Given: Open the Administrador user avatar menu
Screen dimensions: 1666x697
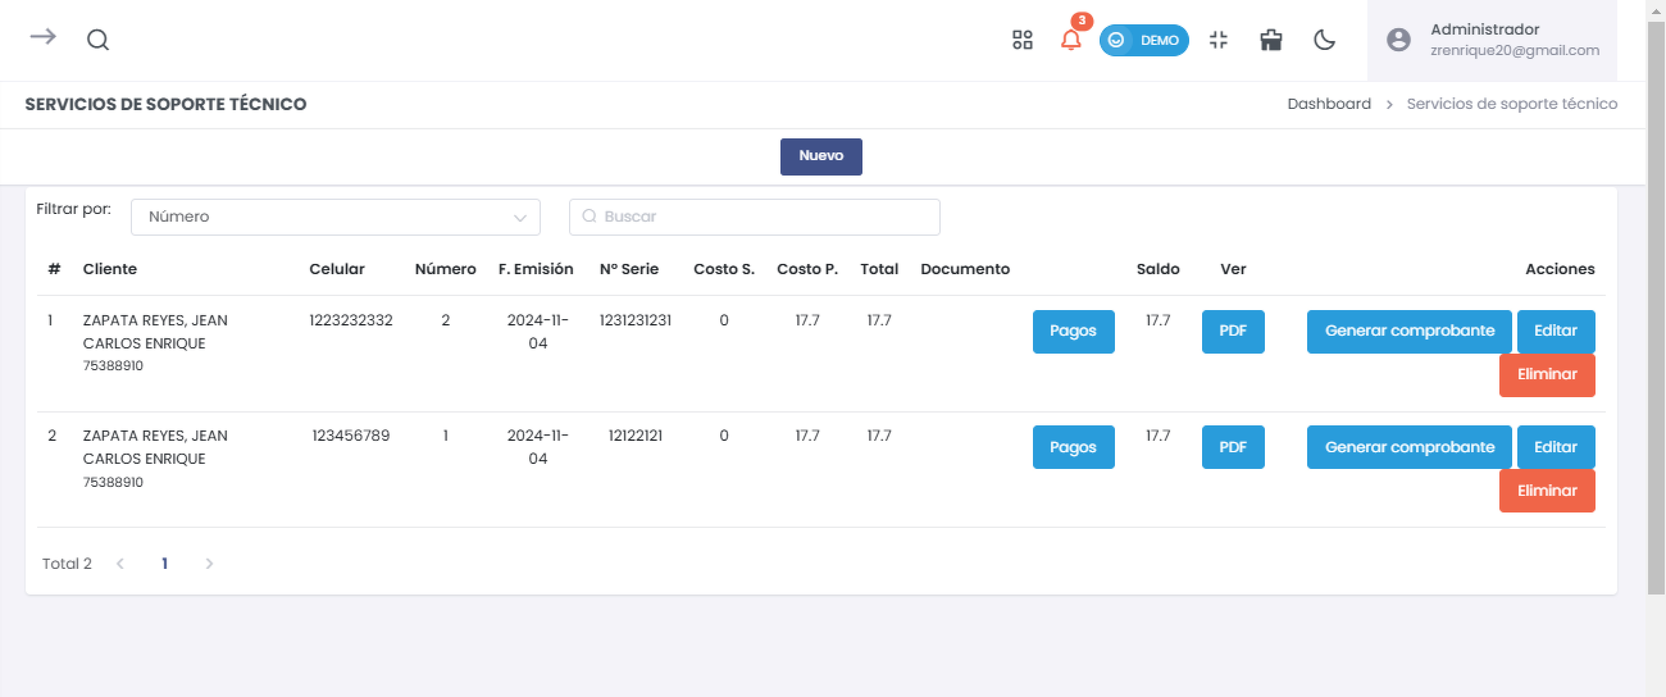Looking at the screenshot, I should (1398, 40).
